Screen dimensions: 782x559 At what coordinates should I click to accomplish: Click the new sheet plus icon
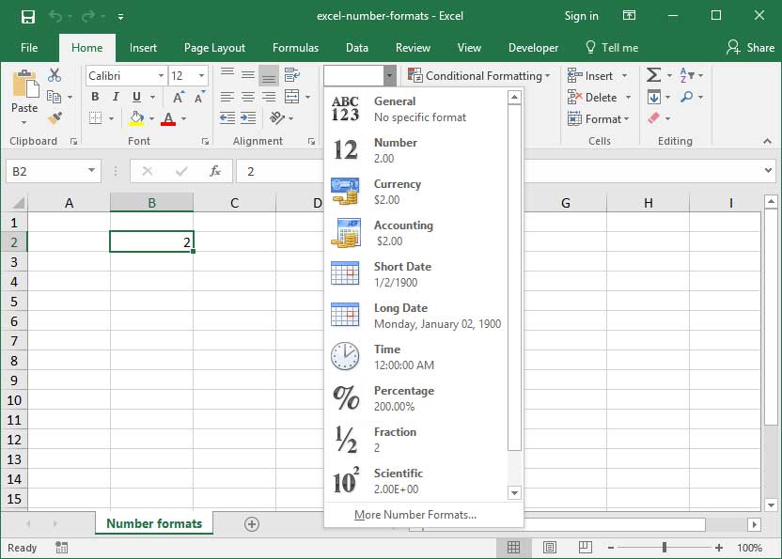click(x=251, y=524)
